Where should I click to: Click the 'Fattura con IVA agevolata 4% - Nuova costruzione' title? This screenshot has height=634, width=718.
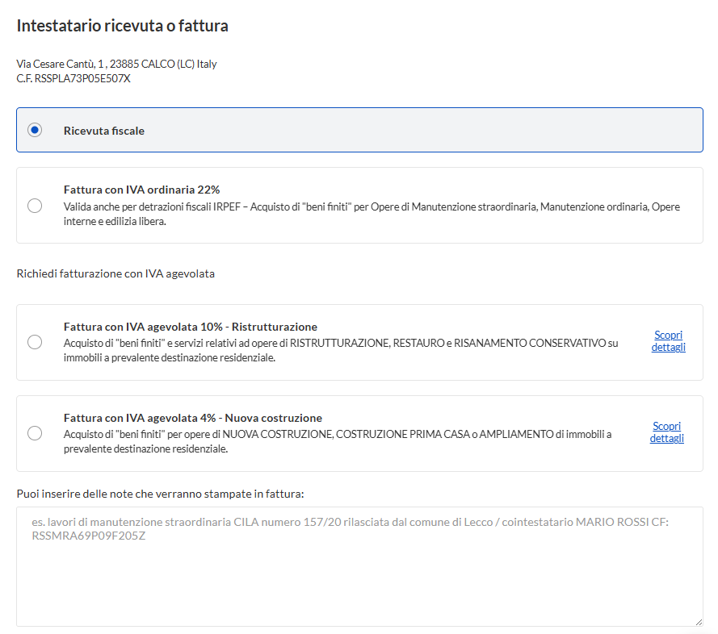click(x=192, y=418)
